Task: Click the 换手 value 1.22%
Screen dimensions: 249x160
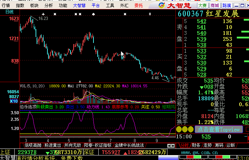Action: tap(206, 122)
